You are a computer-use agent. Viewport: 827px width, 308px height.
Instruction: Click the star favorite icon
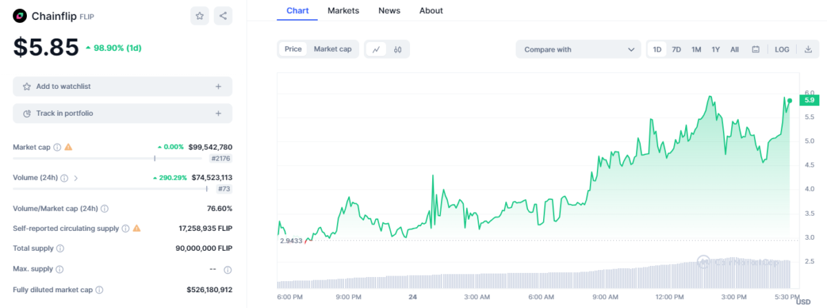(x=199, y=16)
